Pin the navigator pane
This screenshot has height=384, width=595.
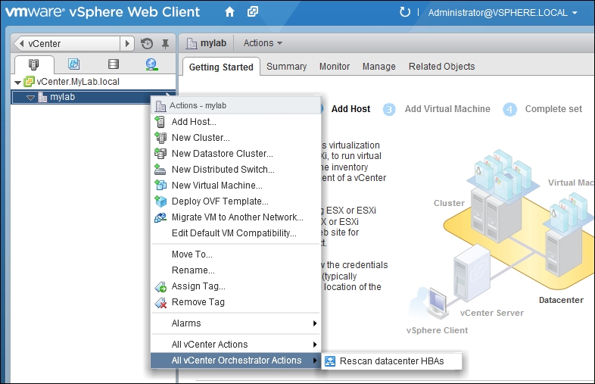tap(165, 44)
